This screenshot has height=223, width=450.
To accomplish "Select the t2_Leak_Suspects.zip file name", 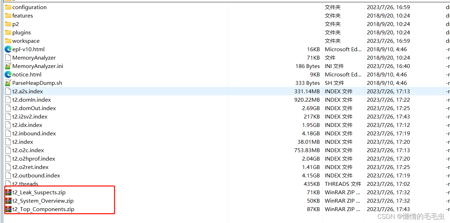I will (x=39, y=192).
